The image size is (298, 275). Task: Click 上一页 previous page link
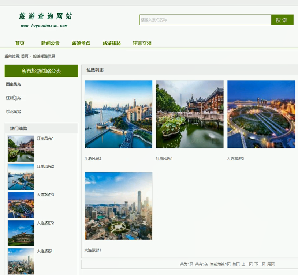point(247,264)
